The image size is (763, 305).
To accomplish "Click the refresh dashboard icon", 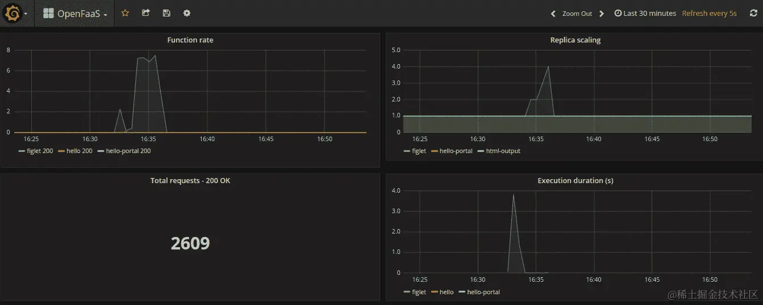I will point(754,14).
